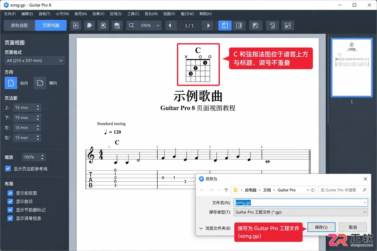377x251 pixels.
Task: Click 此电脑 in the path bar
Action: point(251,190)
